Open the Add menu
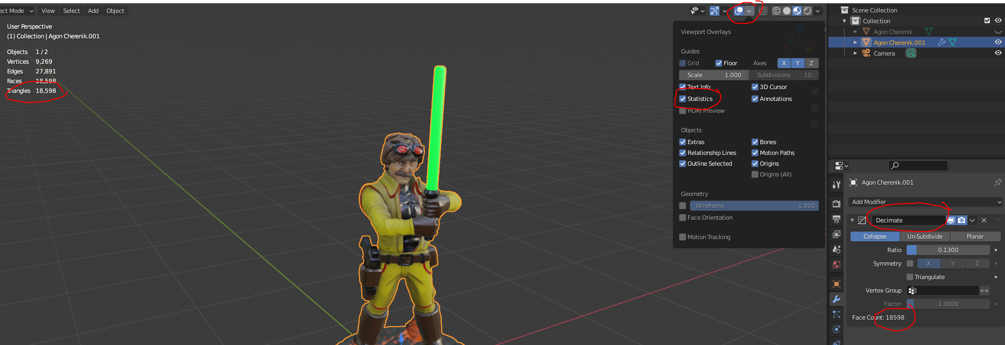The height and width of the screenshot is (345, 1005). pos(93,11)
